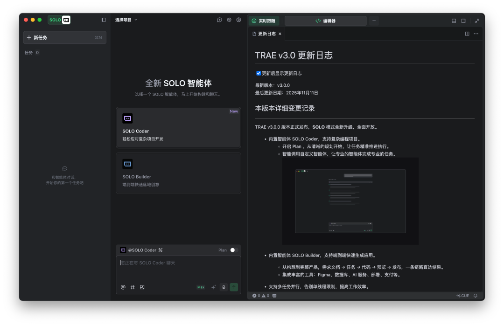Toggle the Plan mode switch
Image resolution: width=504 pixels, height=326 pixels.
click(233, 250)
